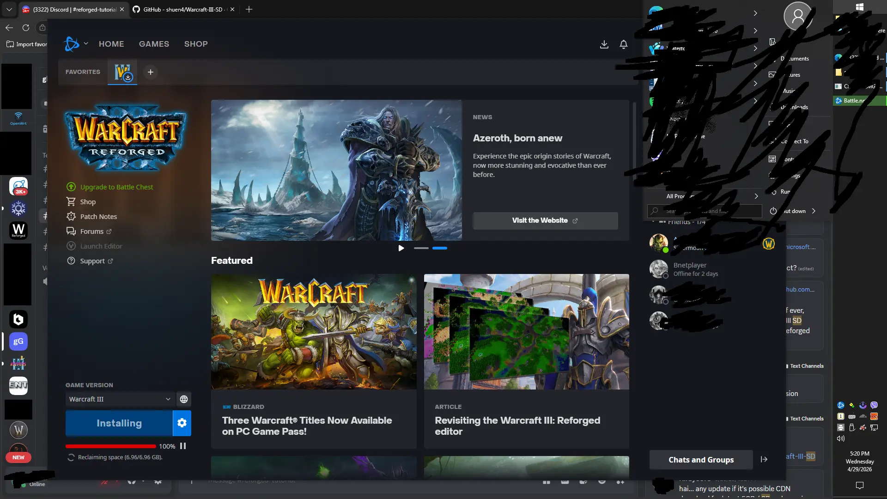Click the Start menu user avatar

(x=798, y=17)
